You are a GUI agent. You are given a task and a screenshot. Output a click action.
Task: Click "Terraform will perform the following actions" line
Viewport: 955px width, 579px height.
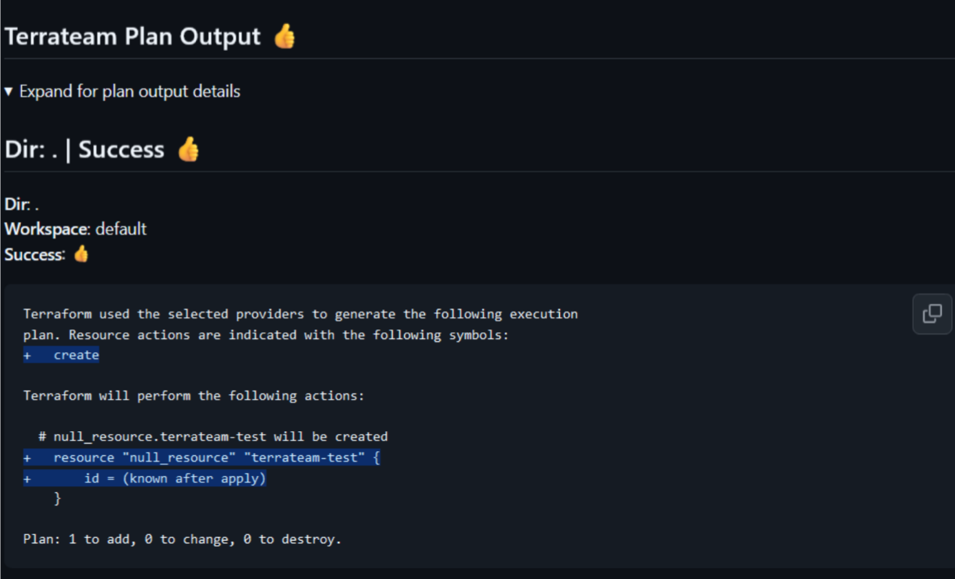click(194, 396)
